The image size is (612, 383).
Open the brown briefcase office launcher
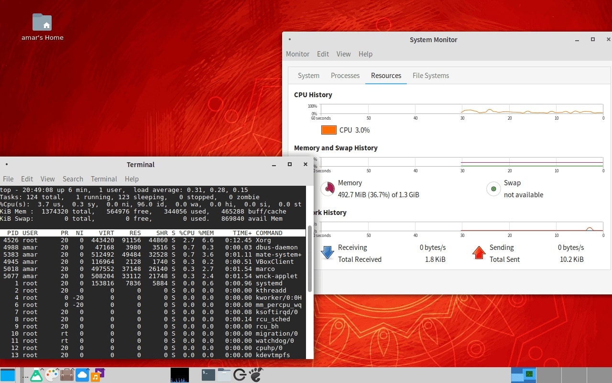(x=67, y=375)
